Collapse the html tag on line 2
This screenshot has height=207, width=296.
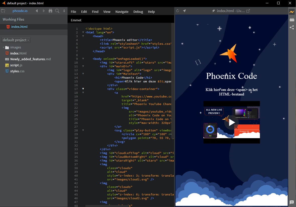click(x=83, y=32)
